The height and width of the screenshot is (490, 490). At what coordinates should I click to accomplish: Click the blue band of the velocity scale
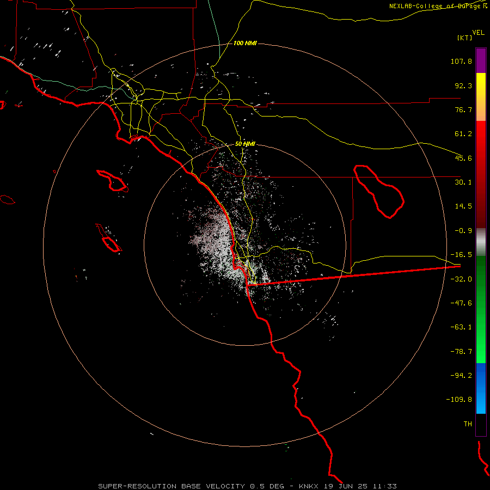tap(481, 388)
